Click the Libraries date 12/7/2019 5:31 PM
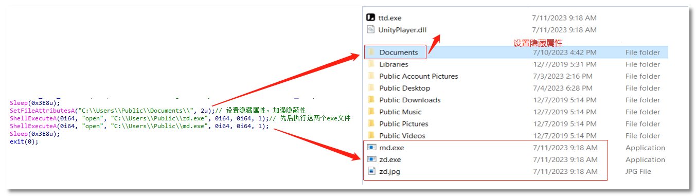Viewport: 696px width, 196px height. (x=564, y=64)
